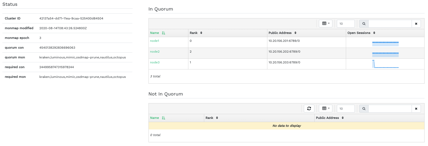Click the search icon in Not In Quorum table
This screenshot has height=146, width=428.
pyautogui.click(x=364, y=109)
